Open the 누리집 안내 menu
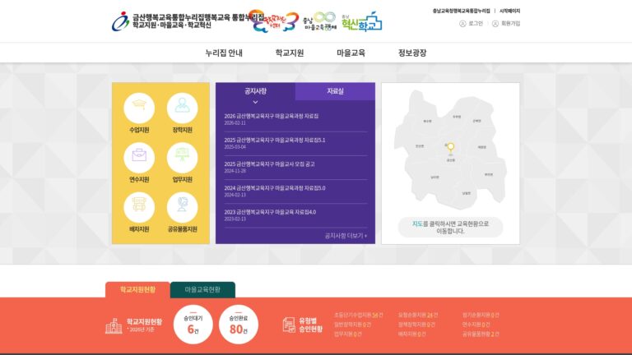This screenshot has width=632, height=355. (x=224, y=53)
